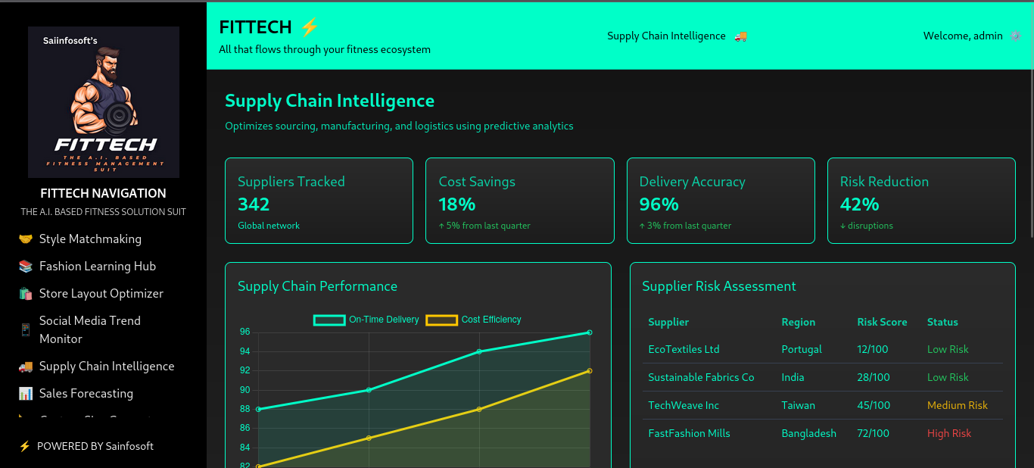The image size is (1034, 468).
Task: Click the shopping bags icon for Store Layout Optimizer
Action: point(26,294)
